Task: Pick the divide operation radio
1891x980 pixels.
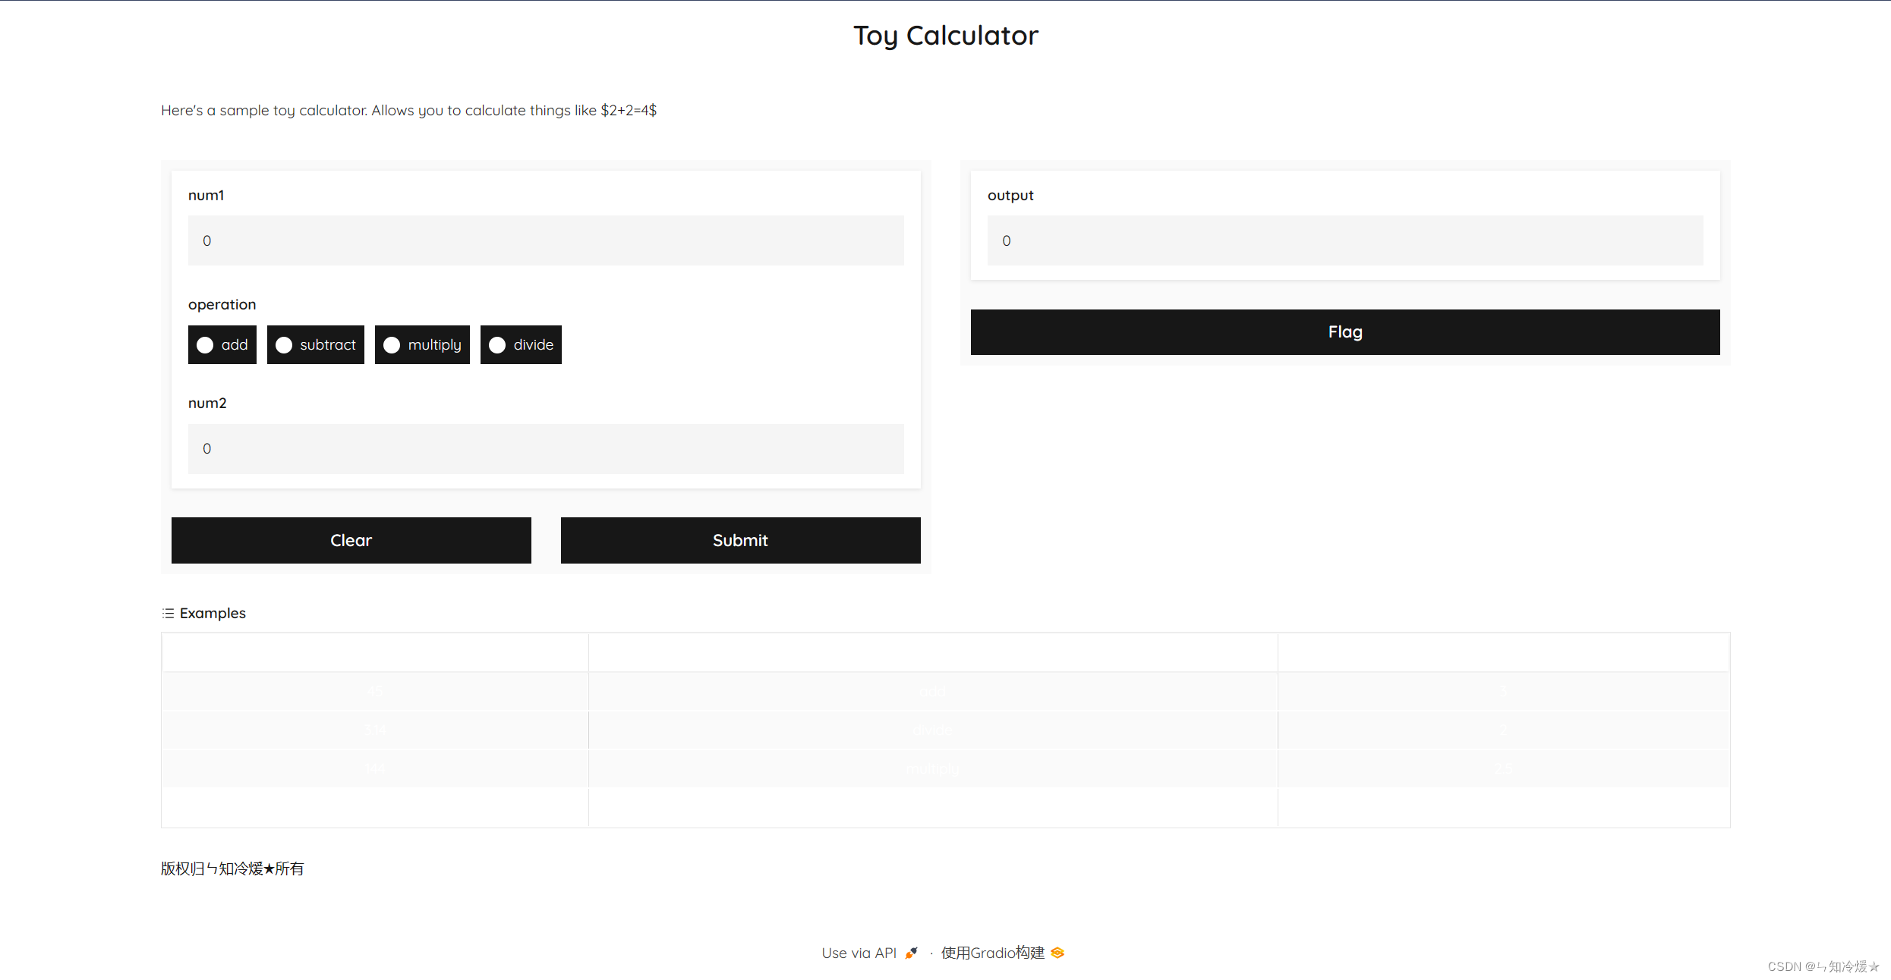Action: click(x=497, y=345)
